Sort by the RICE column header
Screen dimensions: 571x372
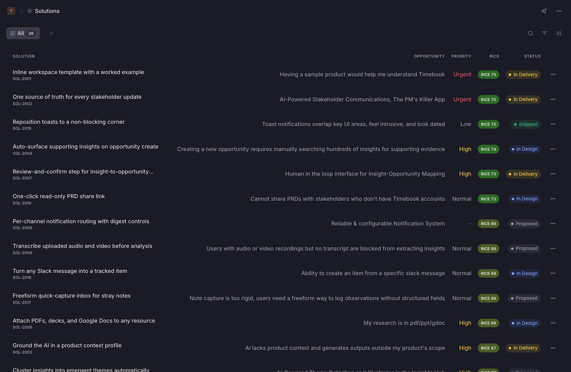click(494, 56)
